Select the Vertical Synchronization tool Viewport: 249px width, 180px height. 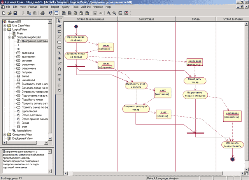(59, 80)
